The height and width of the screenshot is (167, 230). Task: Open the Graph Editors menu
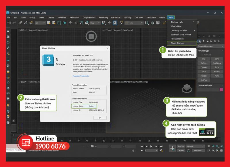89,18
